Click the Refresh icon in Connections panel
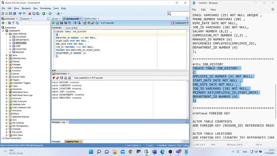Screen dimensions: 277x156 click(x=10, y=23)
